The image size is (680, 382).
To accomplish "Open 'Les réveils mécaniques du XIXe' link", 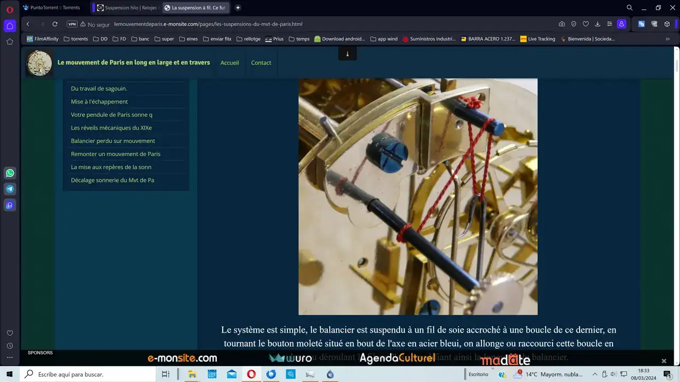I will [x=111, y=128].
